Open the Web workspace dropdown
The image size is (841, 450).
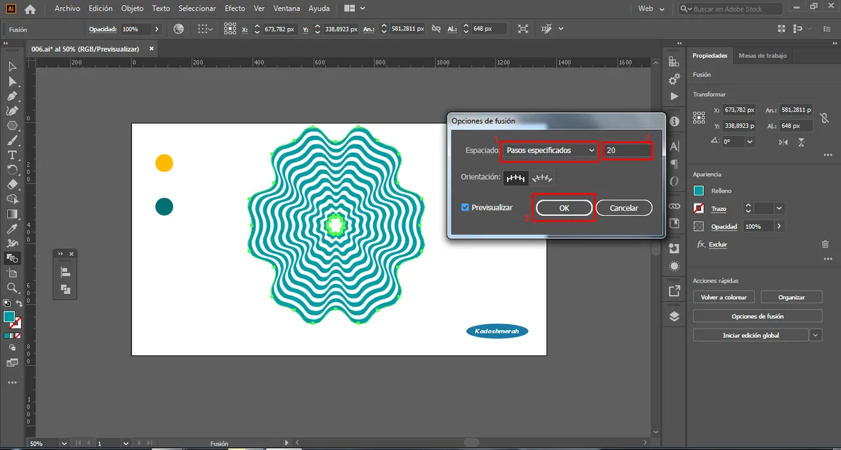coord(652,9)
